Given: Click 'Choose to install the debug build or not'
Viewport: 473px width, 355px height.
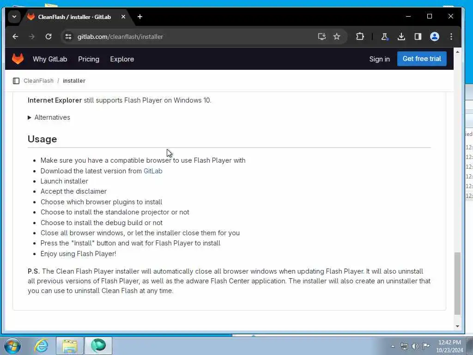Looking at the screenshot, I should [101, 223].
